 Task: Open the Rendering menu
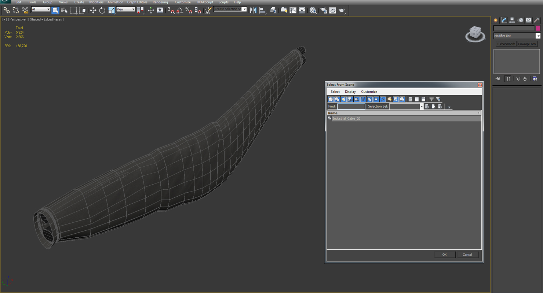pyautogui.click(x=160, y=2)
